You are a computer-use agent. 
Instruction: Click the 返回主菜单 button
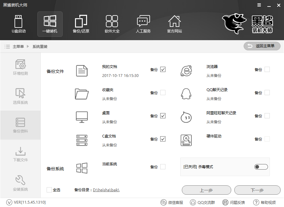coord(262,46)
